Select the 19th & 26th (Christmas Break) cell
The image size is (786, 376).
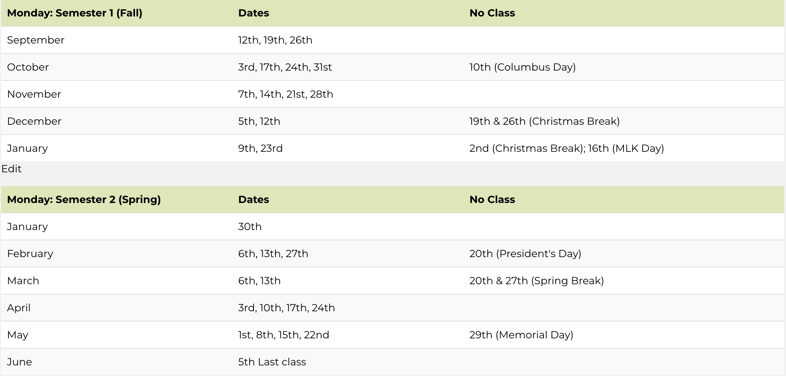[x=544, y=121]
